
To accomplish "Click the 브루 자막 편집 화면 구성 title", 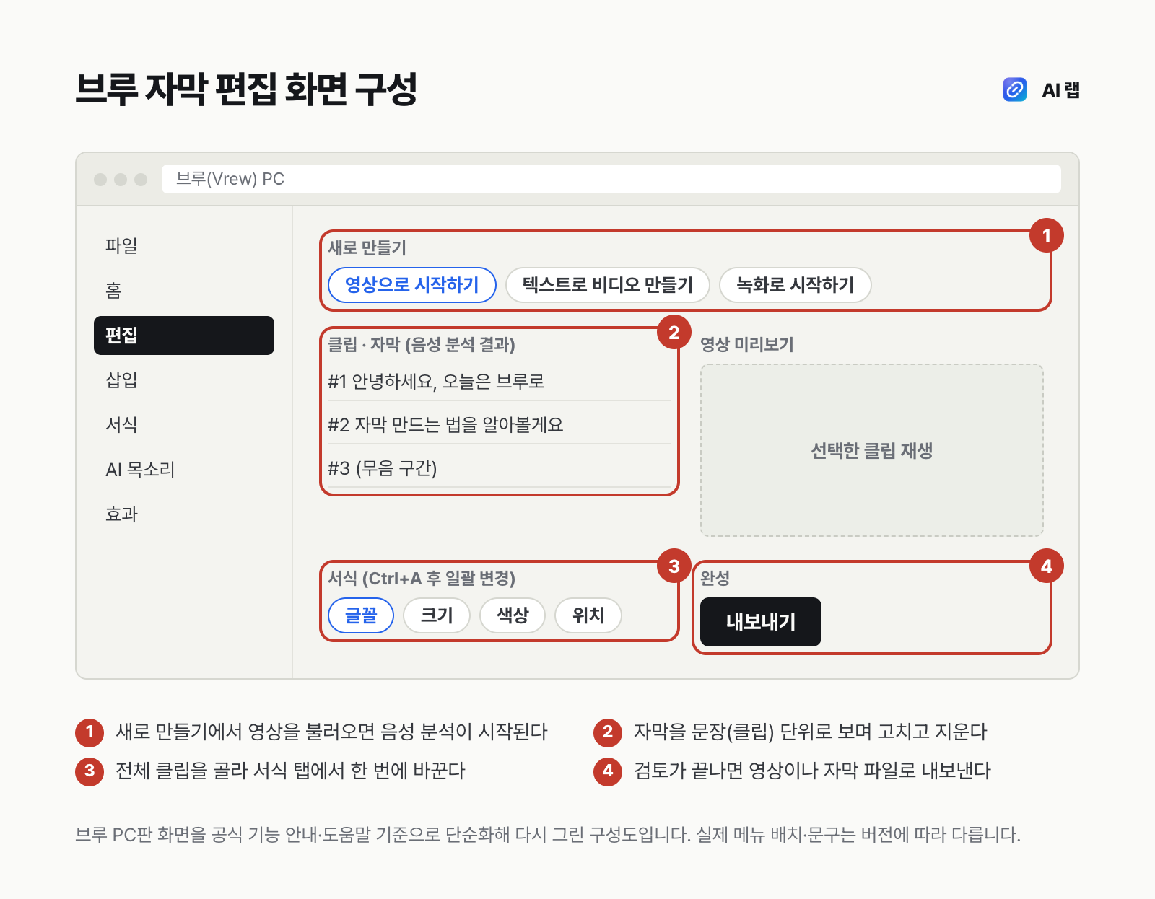I will pos(246,89).
